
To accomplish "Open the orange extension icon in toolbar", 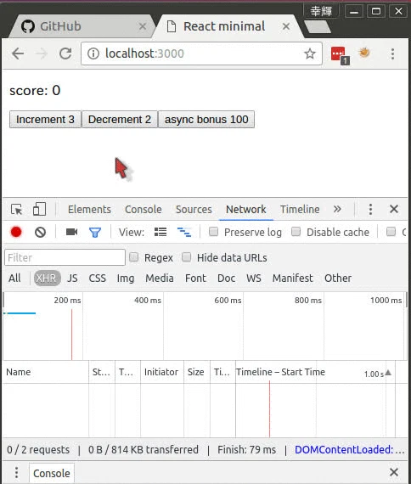I will (x=364, y=53).
